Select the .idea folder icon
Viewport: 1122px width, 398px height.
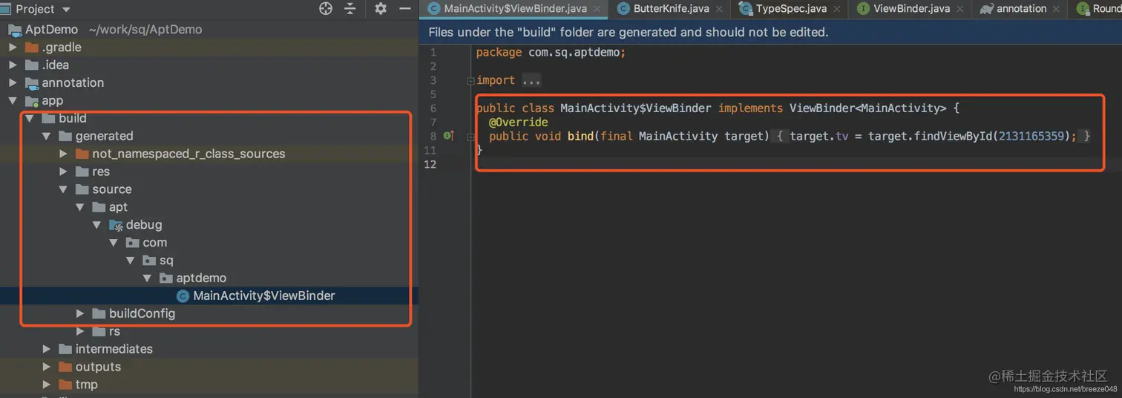(x=31, y=65)
